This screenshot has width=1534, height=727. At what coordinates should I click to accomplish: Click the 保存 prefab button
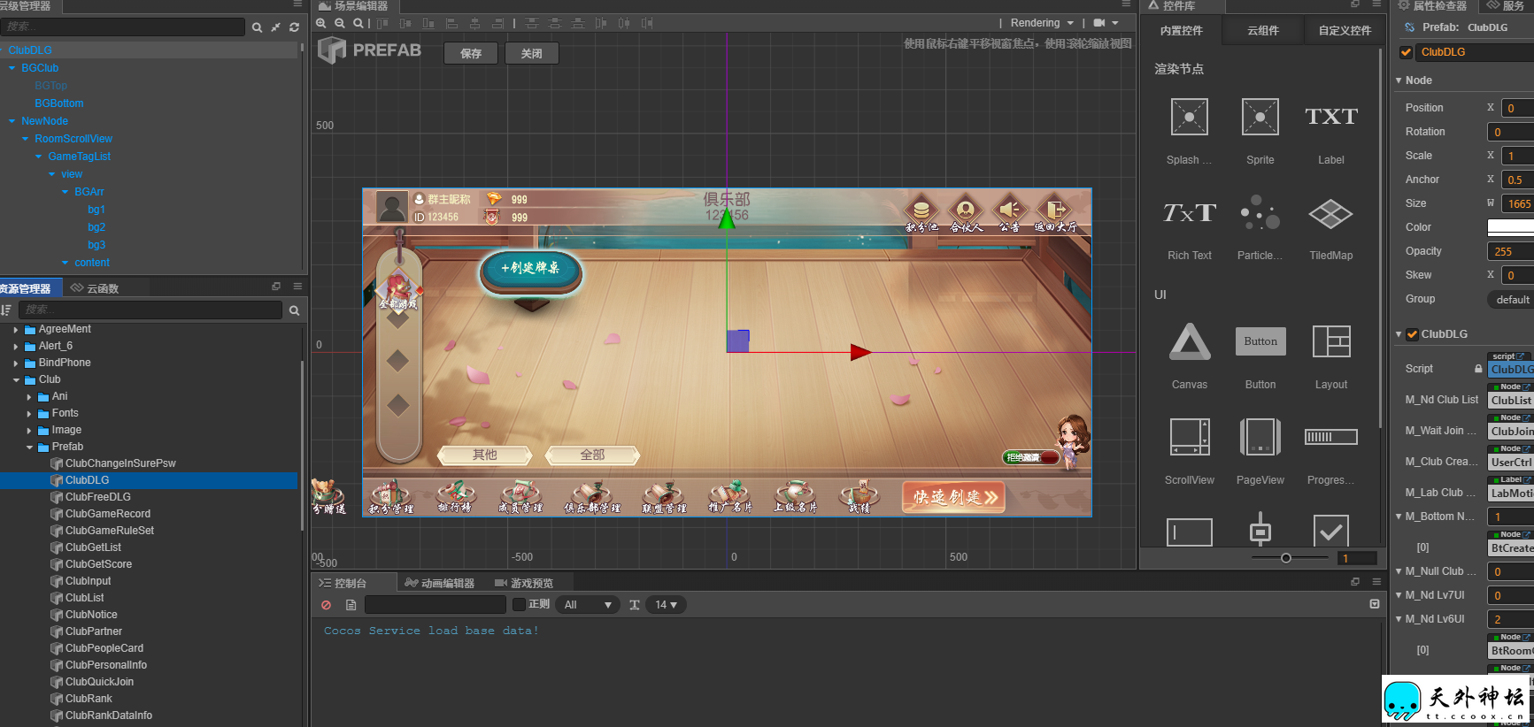[x=471, y=54]
